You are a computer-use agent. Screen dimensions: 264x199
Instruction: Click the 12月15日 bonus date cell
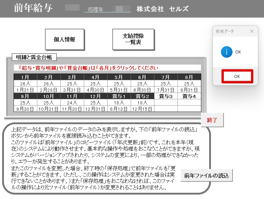tap(143, 109)
